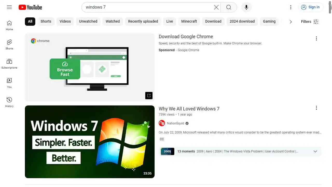Click the NationSquid verified badge
The image size is (332, 187).
(187, 123)
